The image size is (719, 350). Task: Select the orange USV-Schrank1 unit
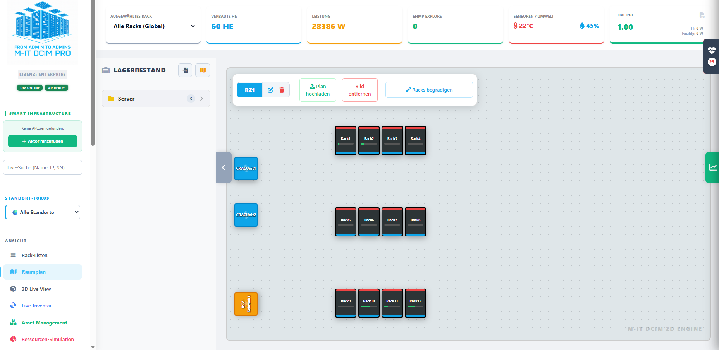click(246, 304)
